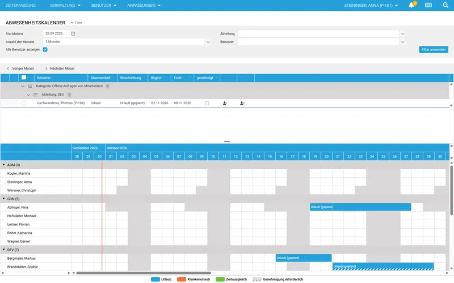The width and height of the screenshot is (454, 283).
Task: Click the Startdatum date field
Action: click(x=56, y=33)
